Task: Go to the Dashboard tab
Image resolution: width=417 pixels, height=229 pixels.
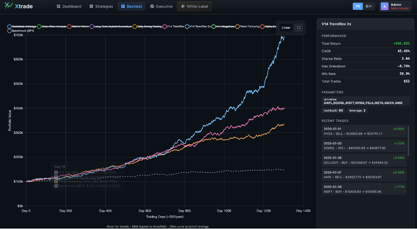Action: [x=69, y=6]
